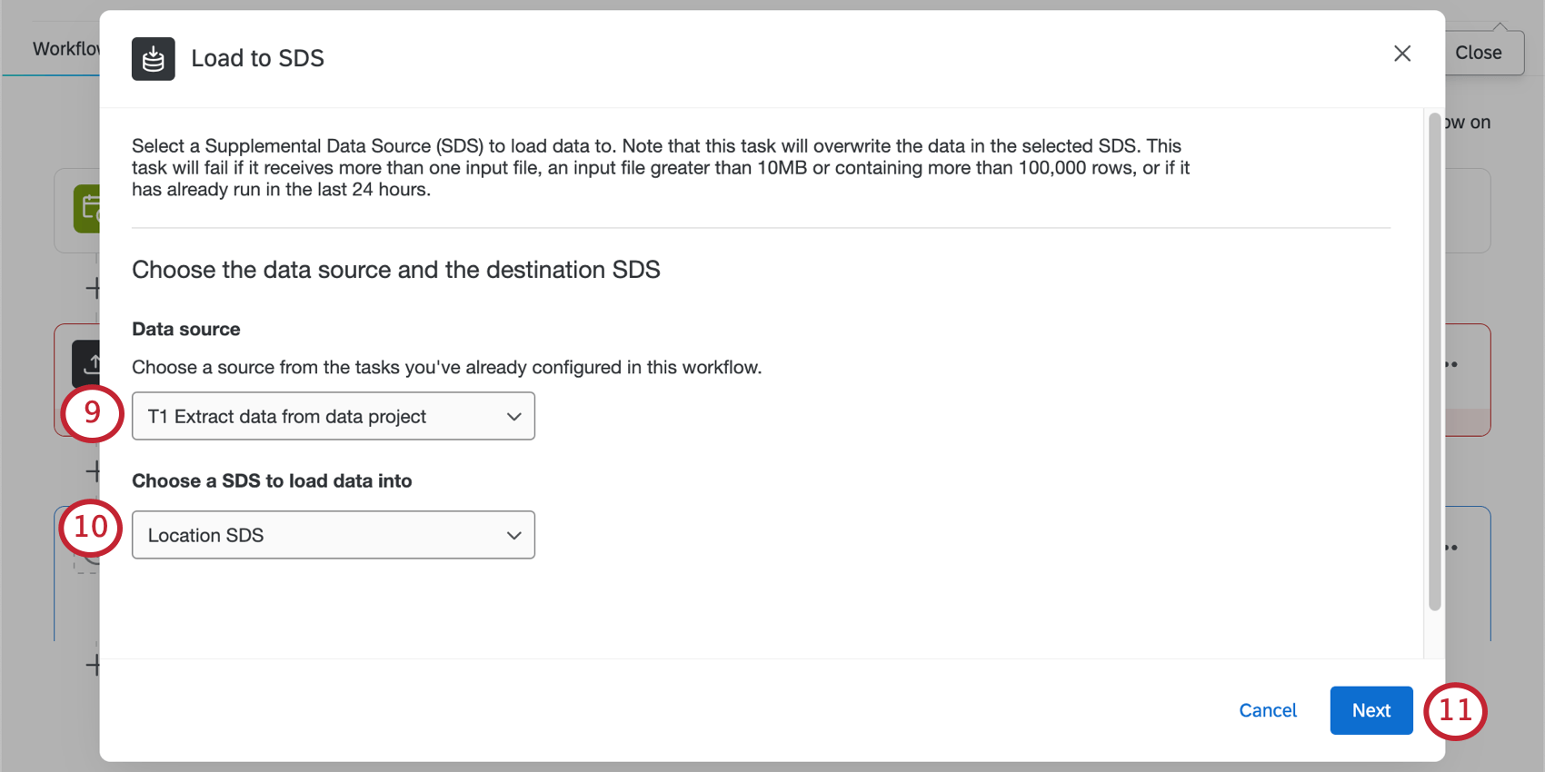
Task: Click the 'Choose a SDS to load data into' label
Action: coord(272,481)
